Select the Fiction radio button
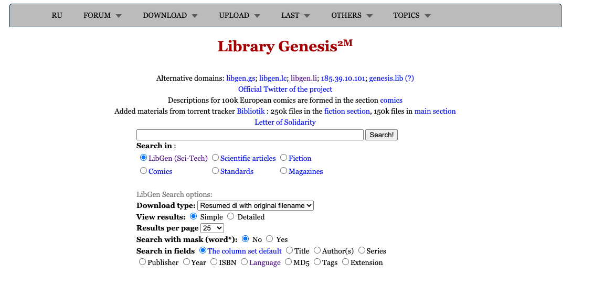Viewport: 604px width, 297px height. [x=284, y=158]
